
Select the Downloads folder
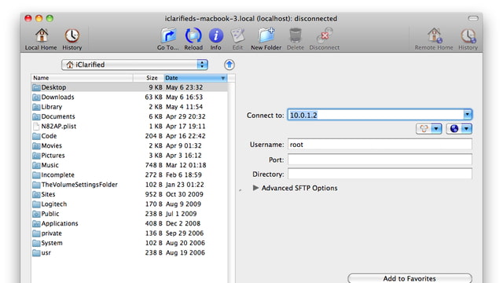coord(129,97)
